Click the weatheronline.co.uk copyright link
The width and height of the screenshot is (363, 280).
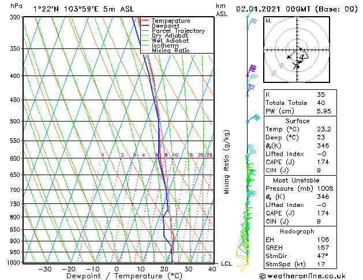[x=302, y=276]
